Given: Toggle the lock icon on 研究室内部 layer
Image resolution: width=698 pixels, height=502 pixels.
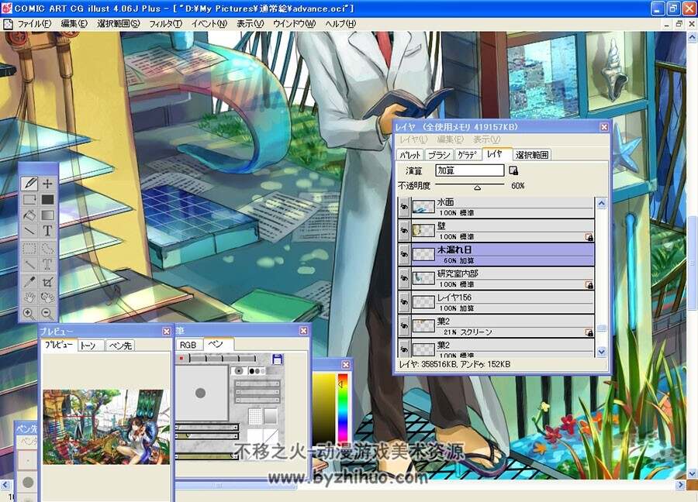Looking at the screenshot, I should [589, 284].
